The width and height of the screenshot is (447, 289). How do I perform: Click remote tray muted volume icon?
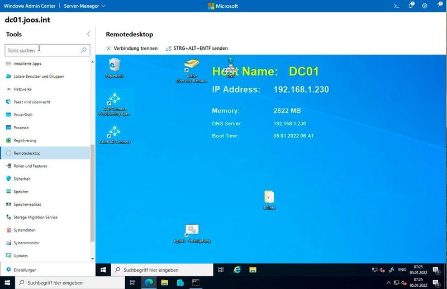click(382, 269)
